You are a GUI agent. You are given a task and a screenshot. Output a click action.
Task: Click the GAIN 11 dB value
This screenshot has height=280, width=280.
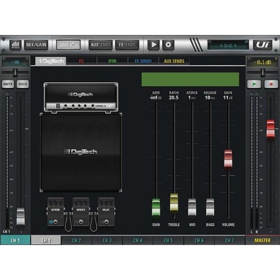tap(228, 98)
